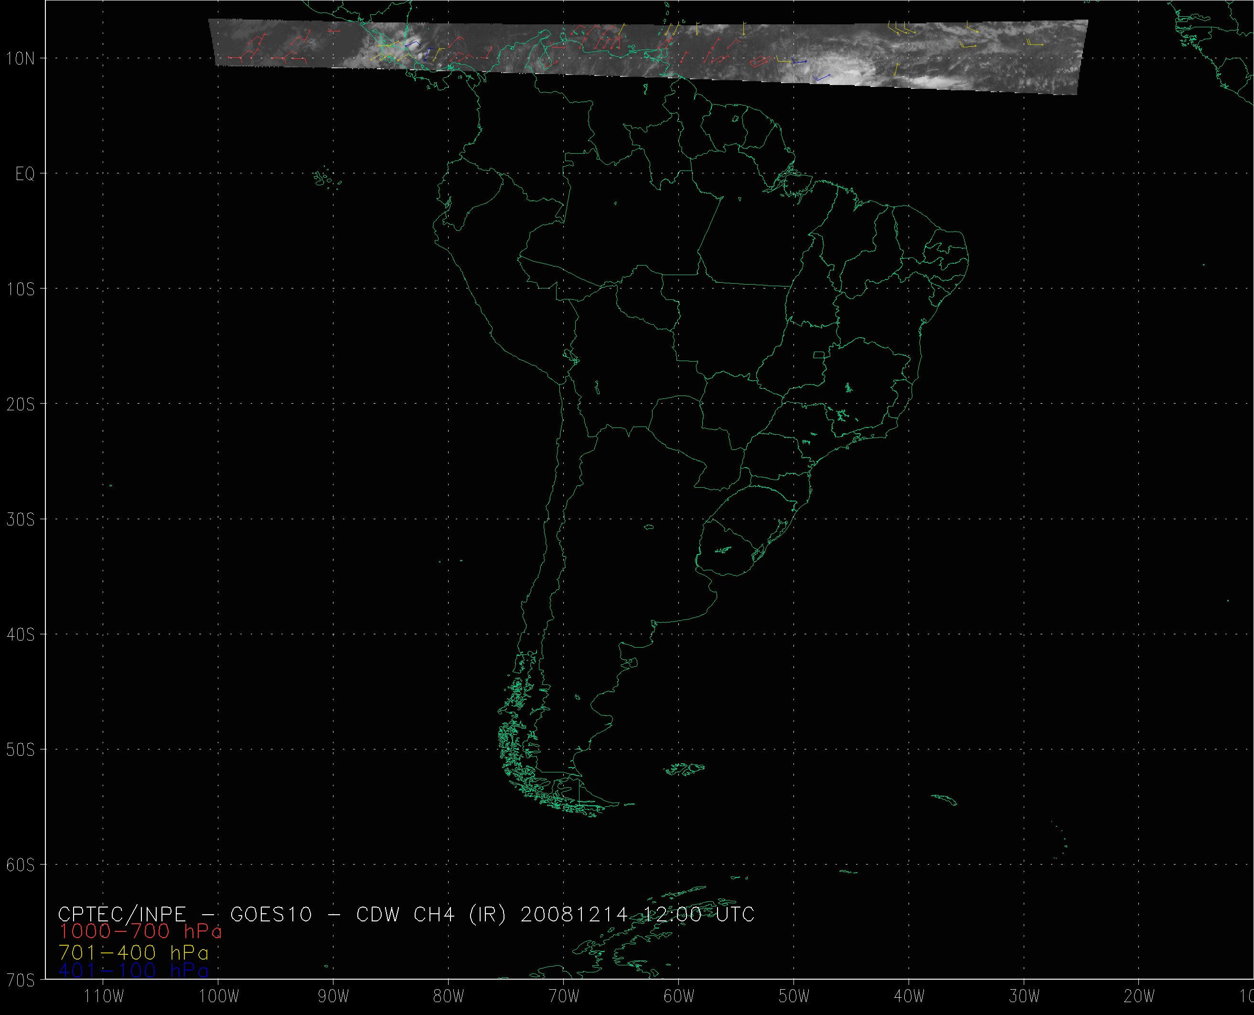Click the blue 401-100 hPa legend entry
This screenshot has width=1254, height=1015.
[133, 971]
